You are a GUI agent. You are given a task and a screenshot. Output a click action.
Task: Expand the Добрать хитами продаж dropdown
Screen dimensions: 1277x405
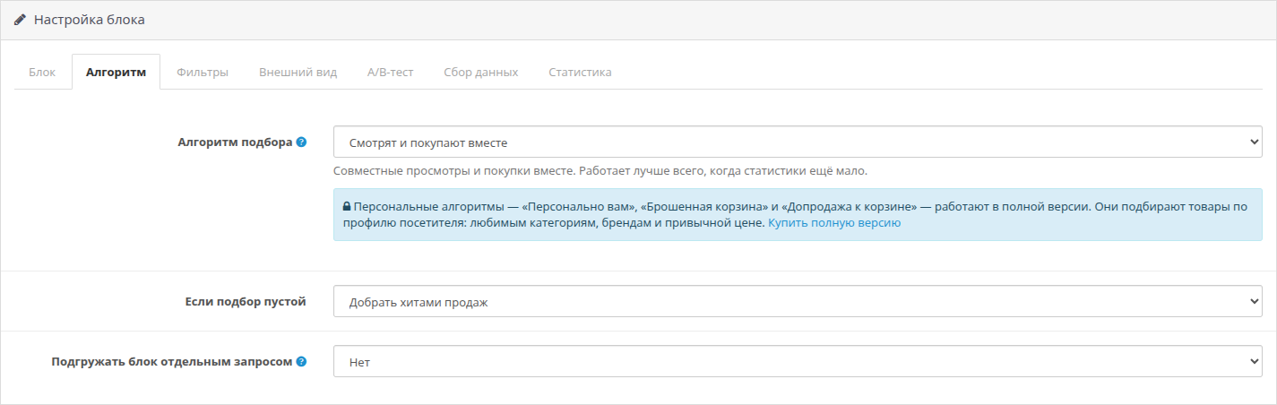(798, 301)
